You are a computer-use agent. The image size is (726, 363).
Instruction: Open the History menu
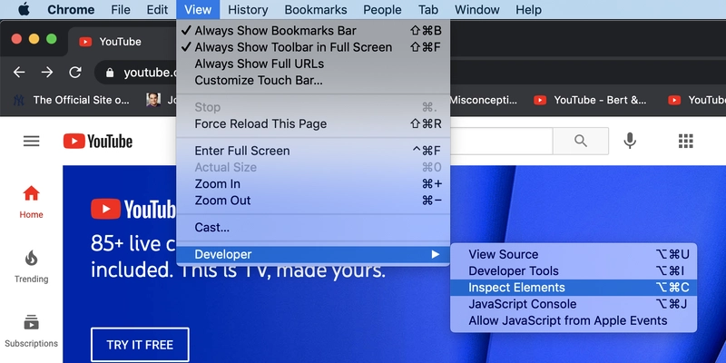[248, 10]
